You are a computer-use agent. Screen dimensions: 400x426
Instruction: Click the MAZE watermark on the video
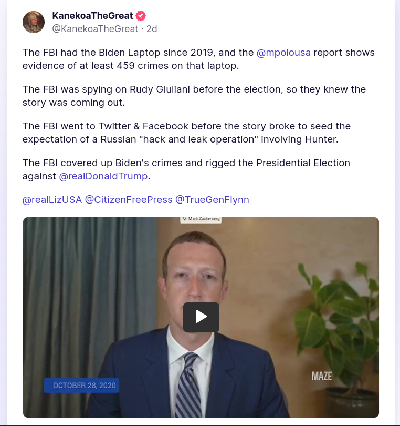tap(322, 376)
